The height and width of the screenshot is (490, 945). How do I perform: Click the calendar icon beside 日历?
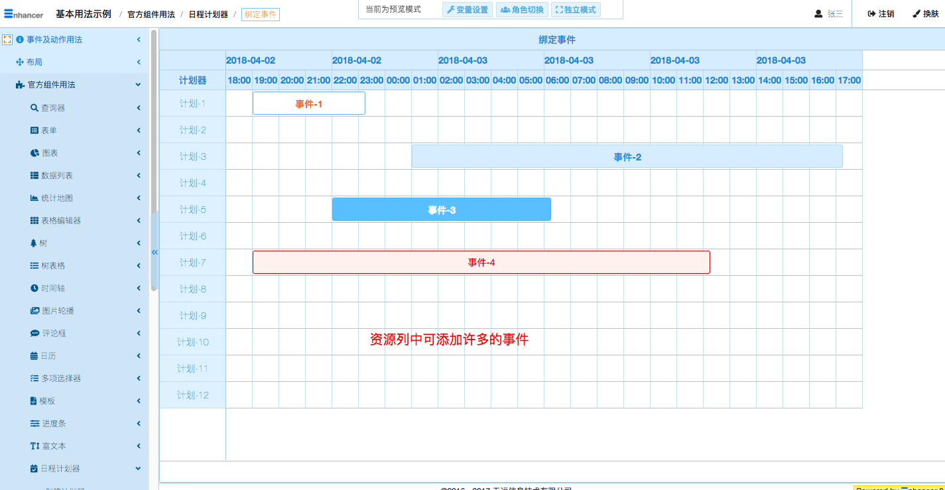pos(34,356)
